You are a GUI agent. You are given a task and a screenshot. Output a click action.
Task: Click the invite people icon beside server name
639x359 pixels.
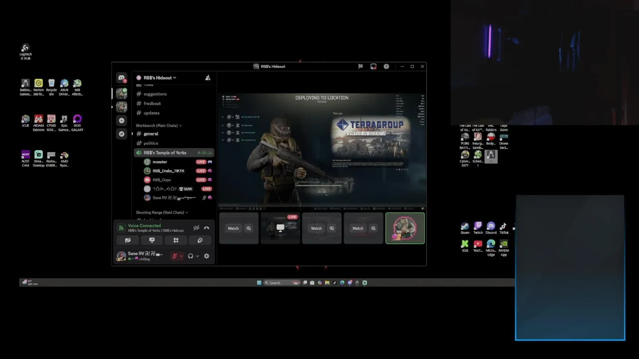click(x=208, y=78)
